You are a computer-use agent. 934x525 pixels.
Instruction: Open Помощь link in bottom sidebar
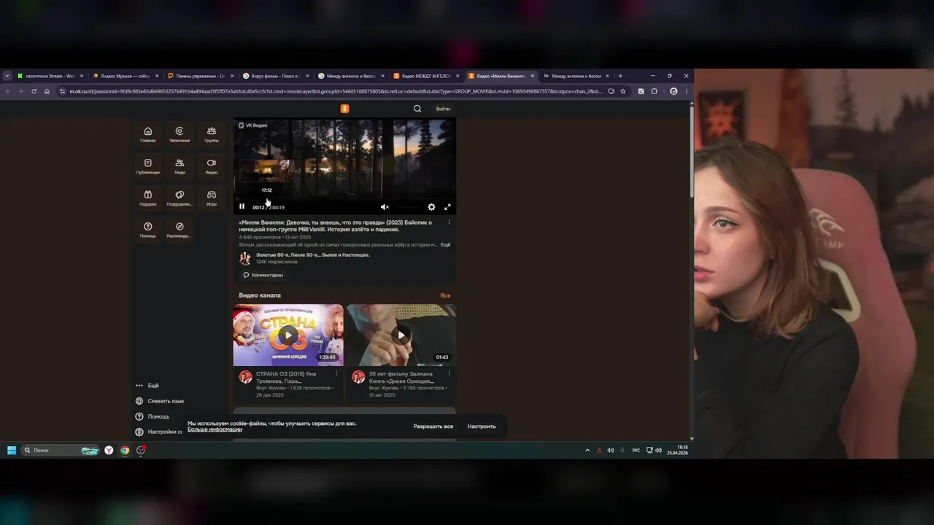click(x=153, y=416)
